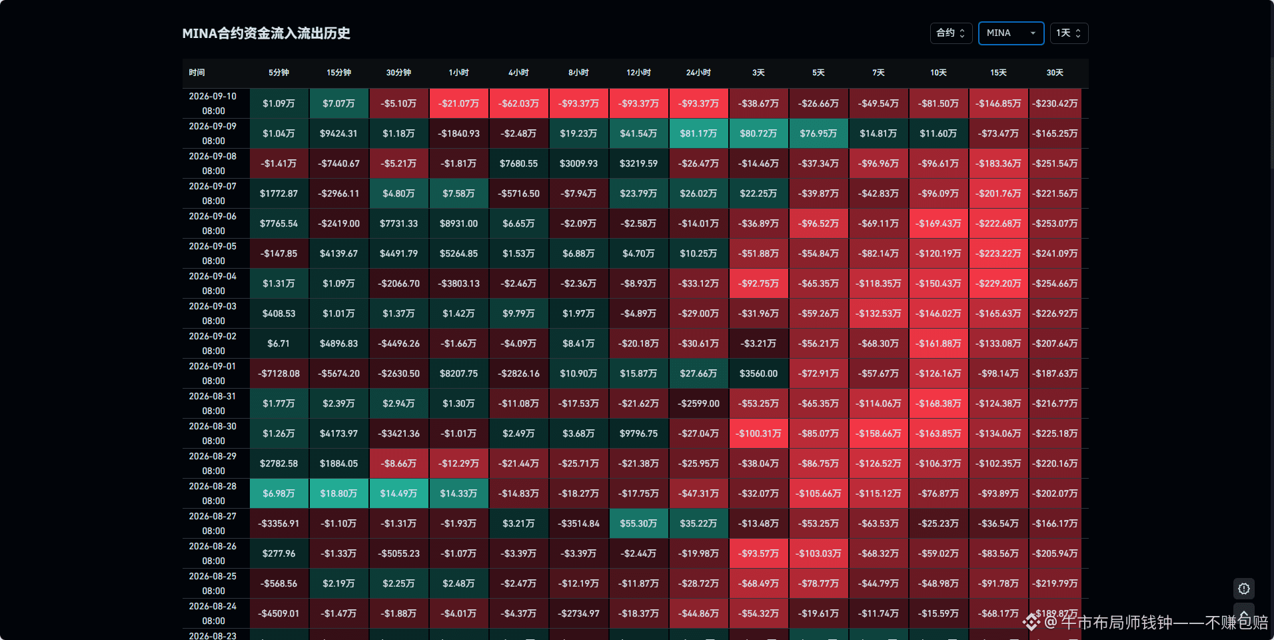
Task: Click the 24小时 column header
Action: [698, 73]
